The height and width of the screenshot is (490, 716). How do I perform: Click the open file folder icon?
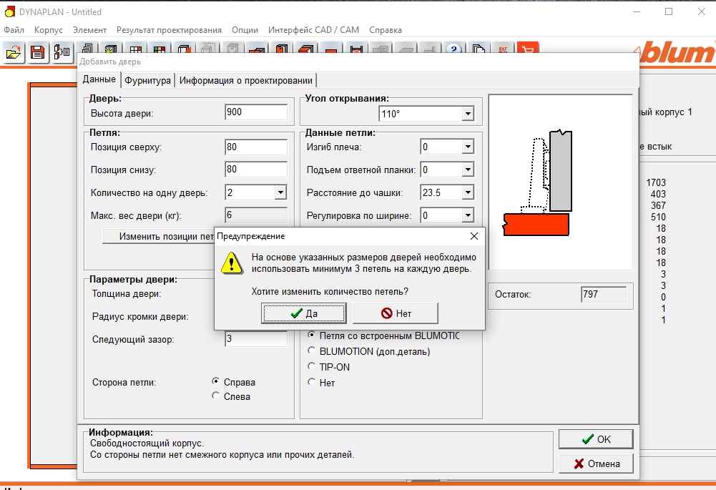coord(14,52)
